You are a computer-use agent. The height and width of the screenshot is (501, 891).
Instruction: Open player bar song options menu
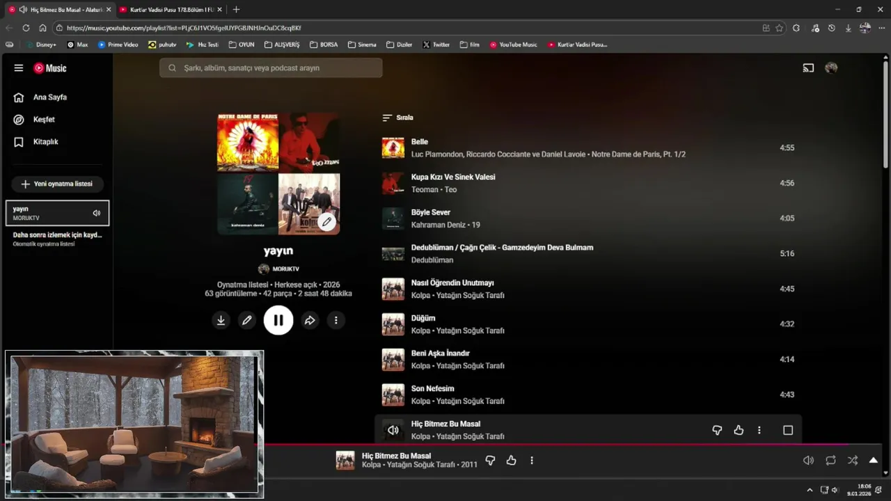(532, 461)
